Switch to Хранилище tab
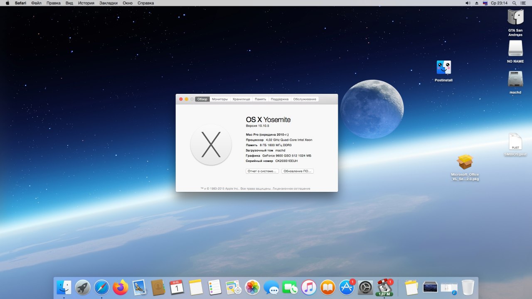The height and width of the screenshot is (299, 532). pos(241,99)
